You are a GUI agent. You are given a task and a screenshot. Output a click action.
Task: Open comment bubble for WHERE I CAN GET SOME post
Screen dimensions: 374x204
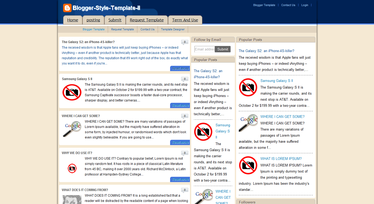185,116
